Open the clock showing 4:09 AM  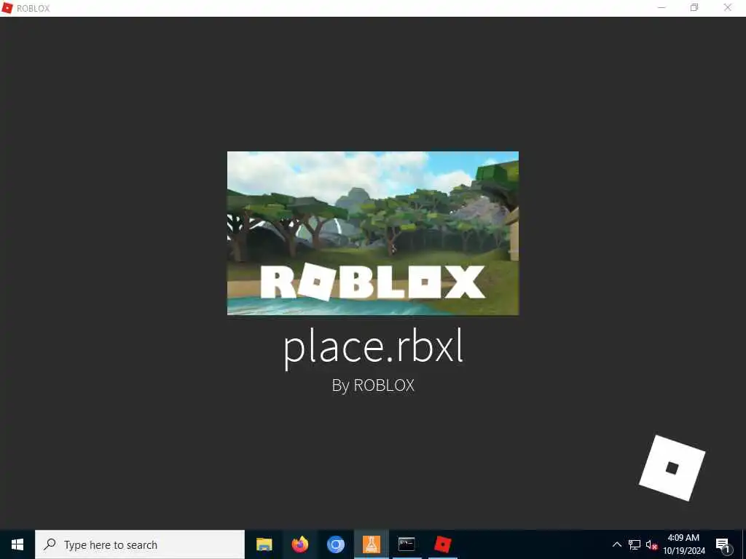pos(683,544)
